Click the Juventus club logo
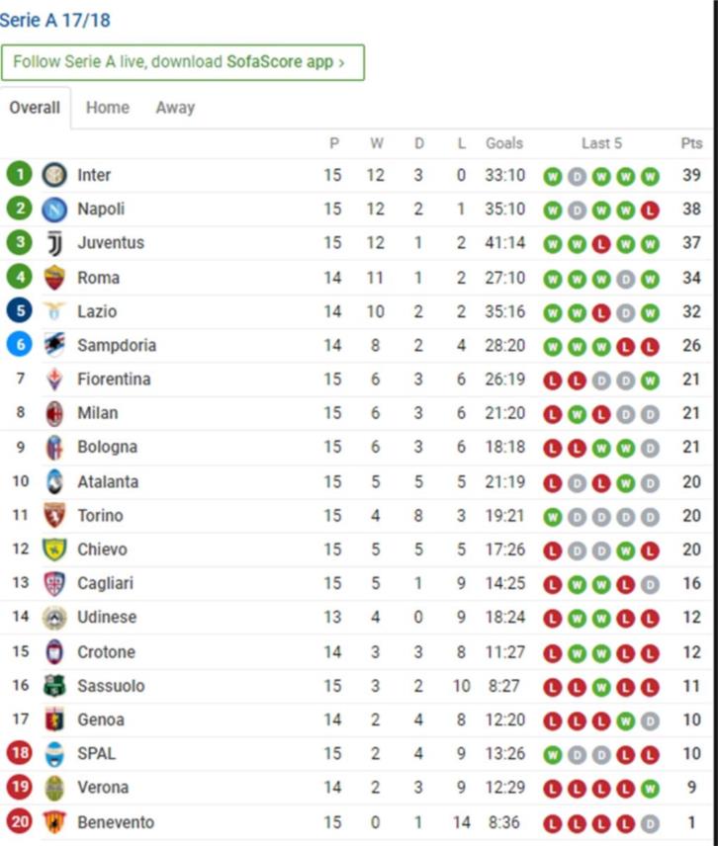The width and height of the screenshot is (718, 846). point(54,243)
